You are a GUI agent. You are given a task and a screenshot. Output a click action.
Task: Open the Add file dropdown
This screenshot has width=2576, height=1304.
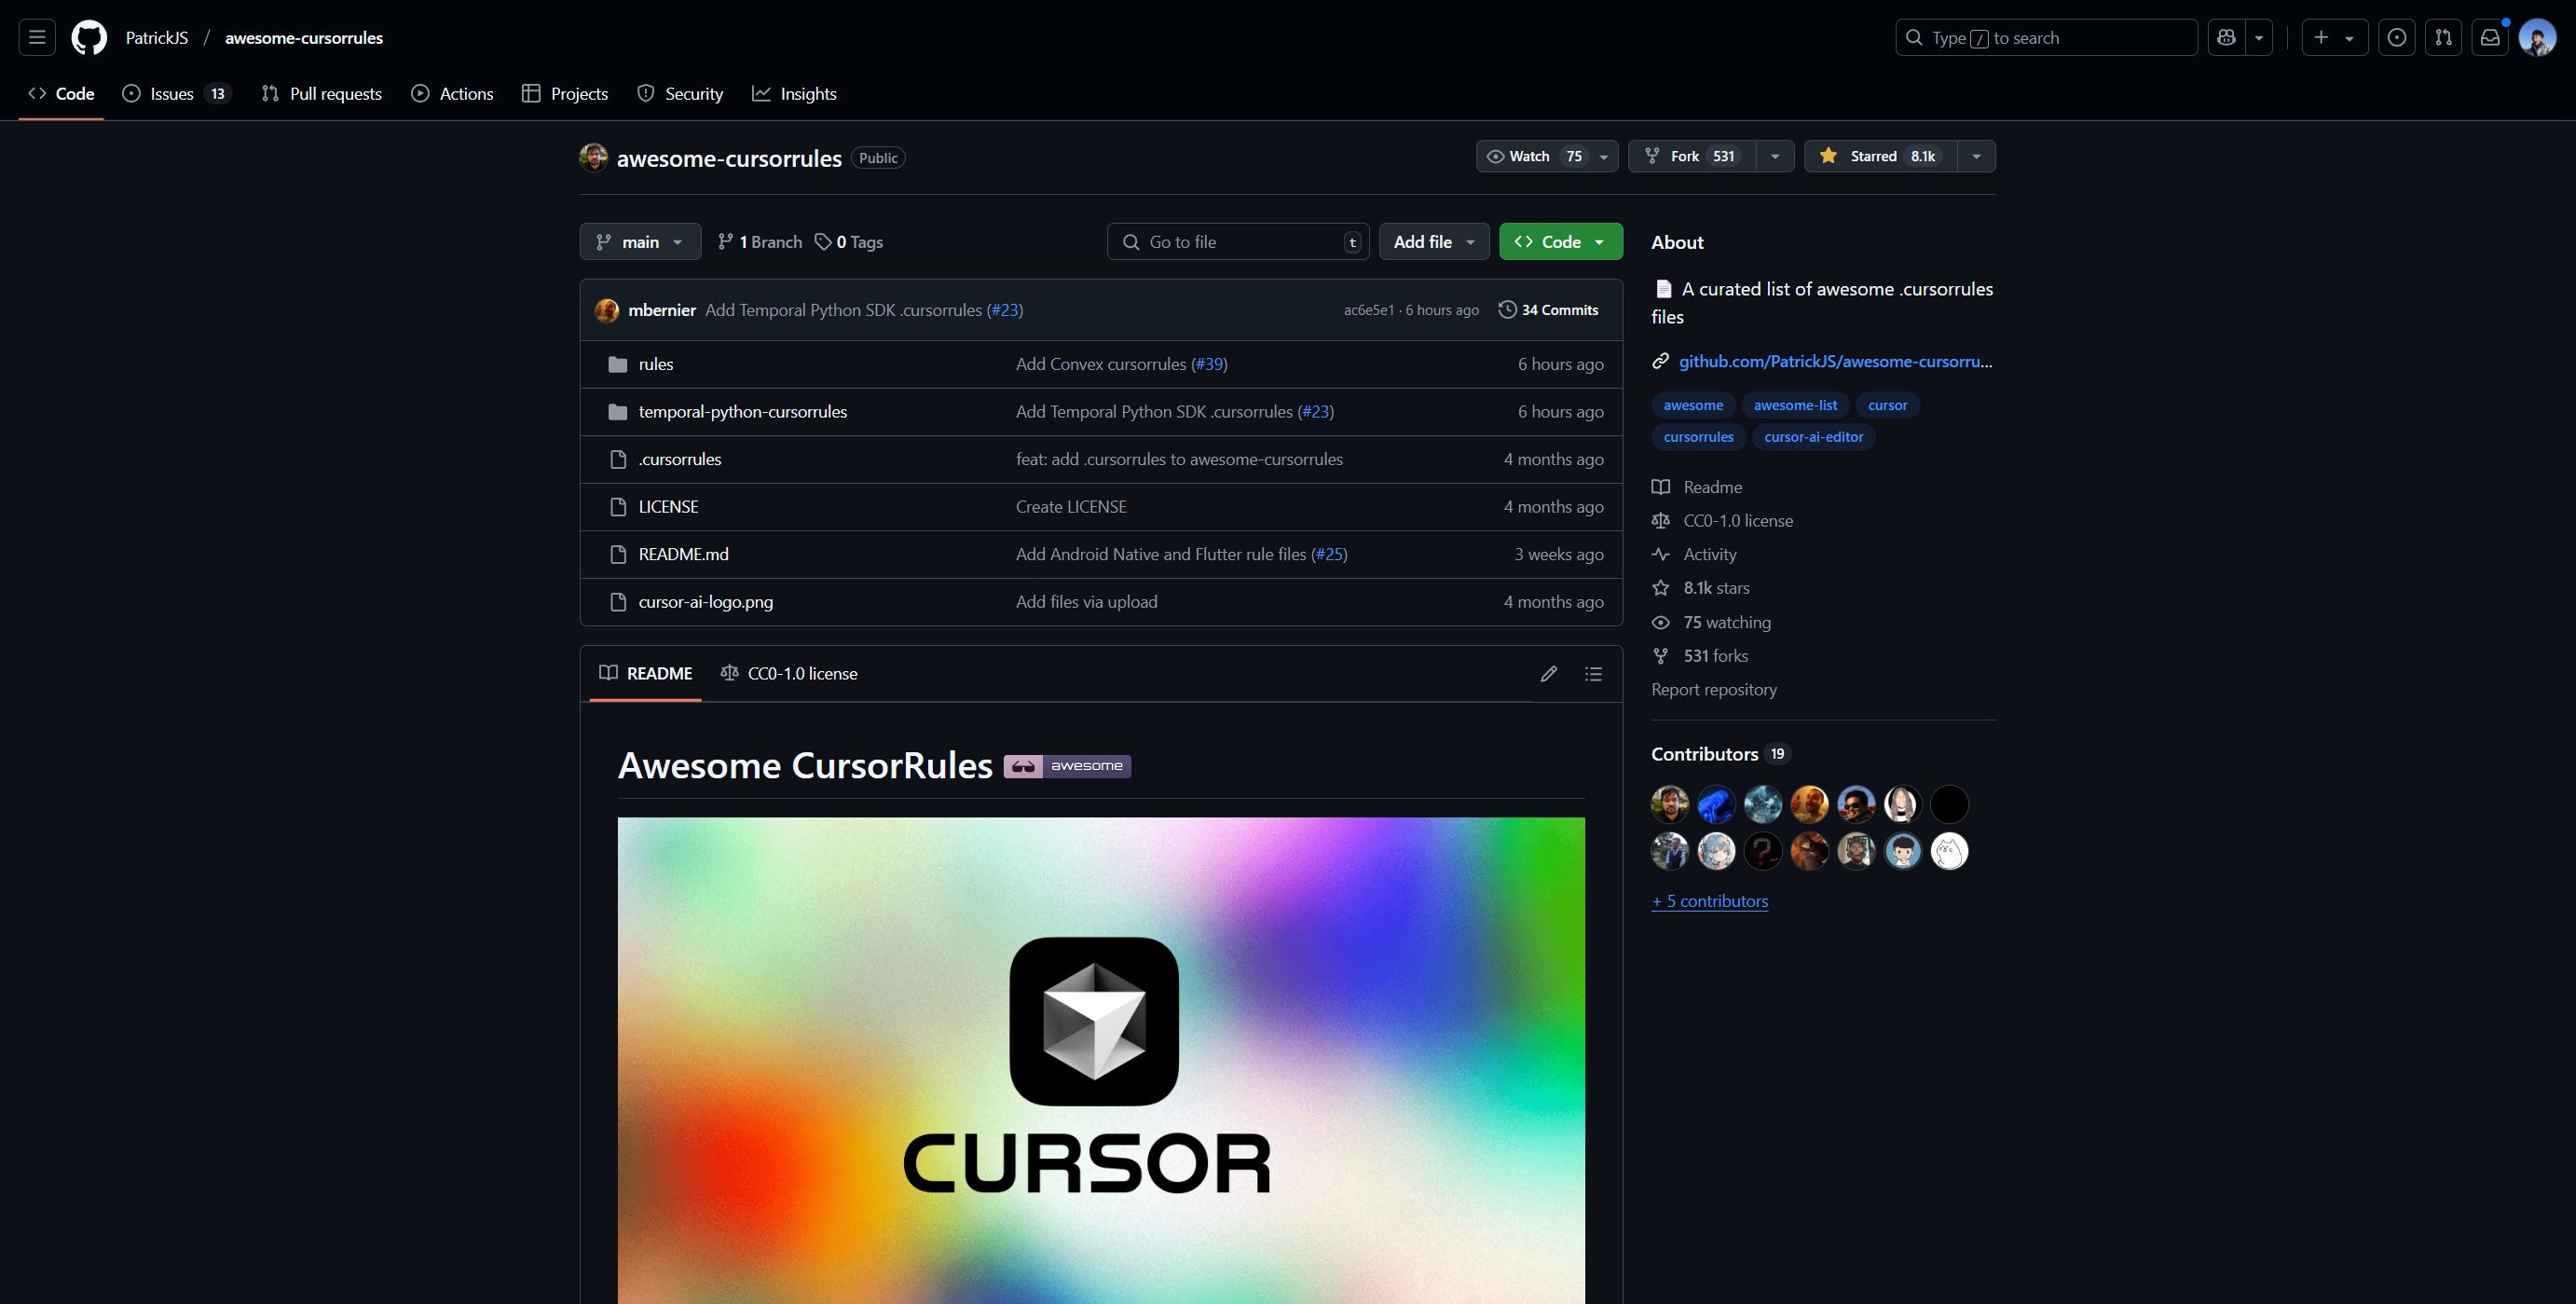[1434, 242]
